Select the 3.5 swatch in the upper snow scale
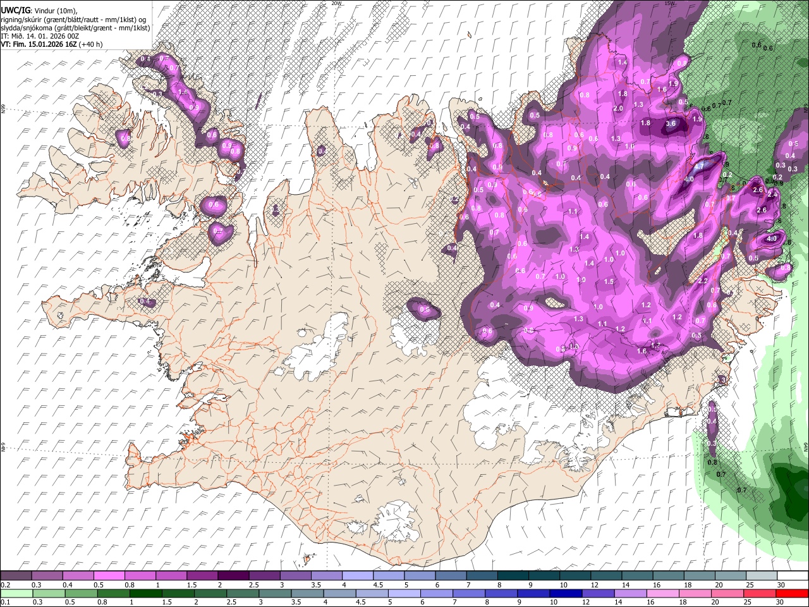 coord(325,576)
